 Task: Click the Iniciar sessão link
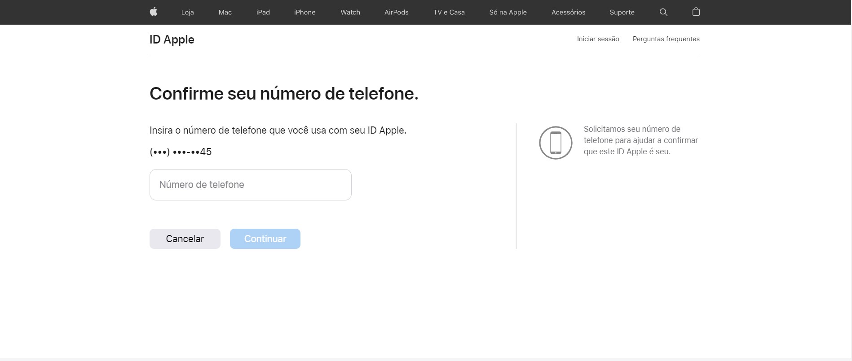point(598,39)
